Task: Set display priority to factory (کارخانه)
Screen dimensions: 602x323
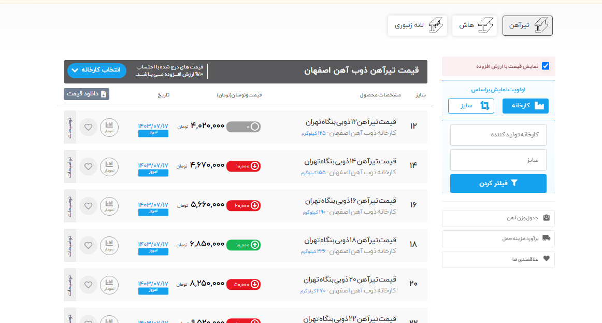Action: pos(525,106)
